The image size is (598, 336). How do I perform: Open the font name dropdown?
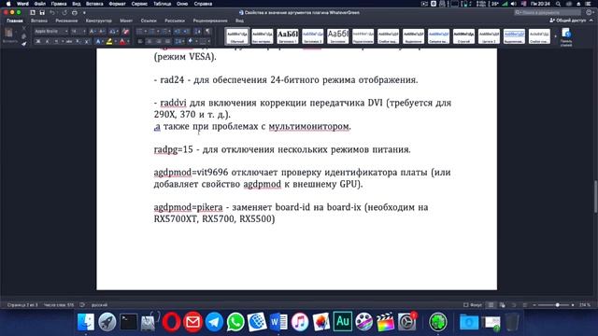click(66, 31)
